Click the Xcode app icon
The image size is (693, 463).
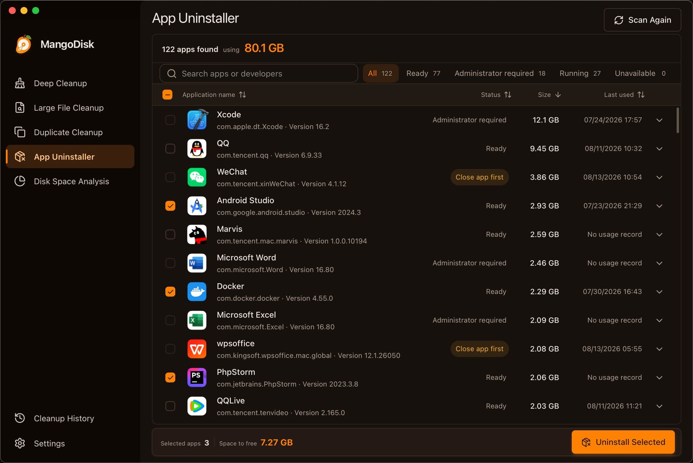pos(197,120)
